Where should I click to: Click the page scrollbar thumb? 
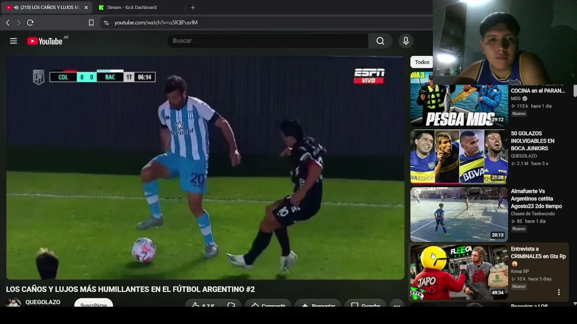(x=575, y=90)
